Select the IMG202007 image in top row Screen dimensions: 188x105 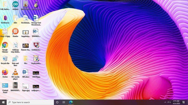pyautogui.click(x=26, y=5)
